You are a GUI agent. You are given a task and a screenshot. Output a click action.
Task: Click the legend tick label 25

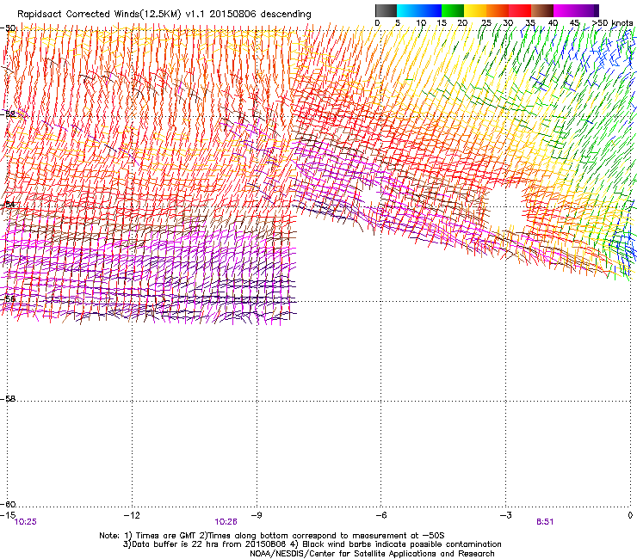486,23
